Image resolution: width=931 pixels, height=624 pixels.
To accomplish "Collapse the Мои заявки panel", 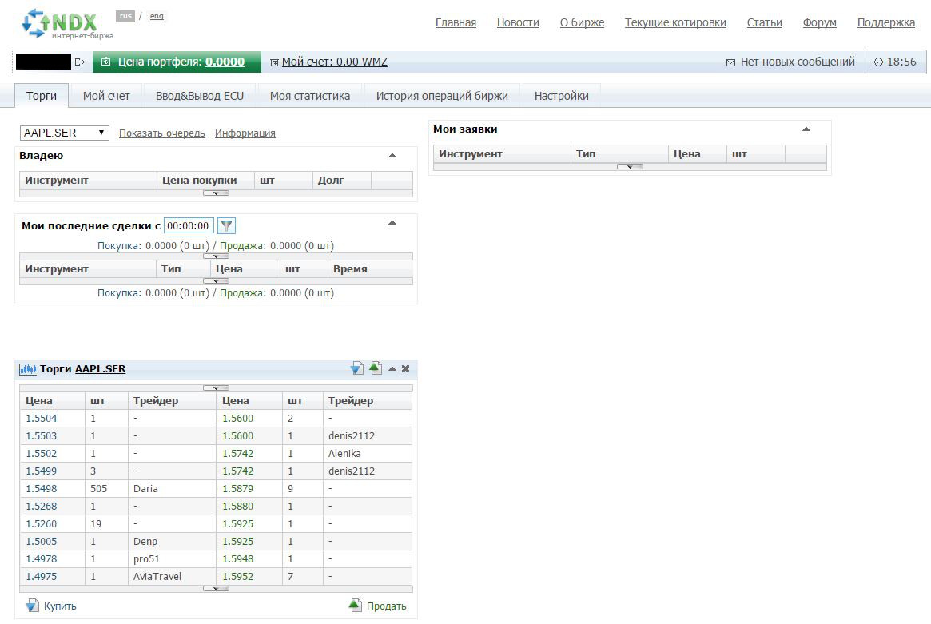I will click(x=806, y=129).
